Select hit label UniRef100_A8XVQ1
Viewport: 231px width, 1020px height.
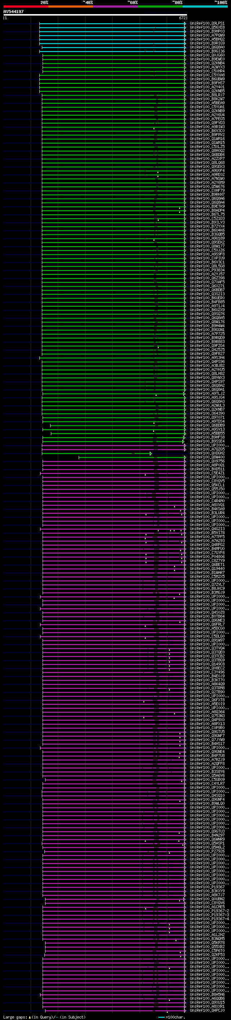207,505
